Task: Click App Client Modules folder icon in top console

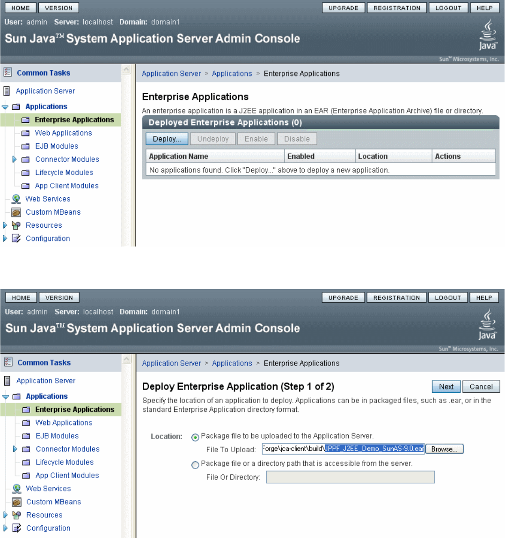Action: (x=26, y=186)
